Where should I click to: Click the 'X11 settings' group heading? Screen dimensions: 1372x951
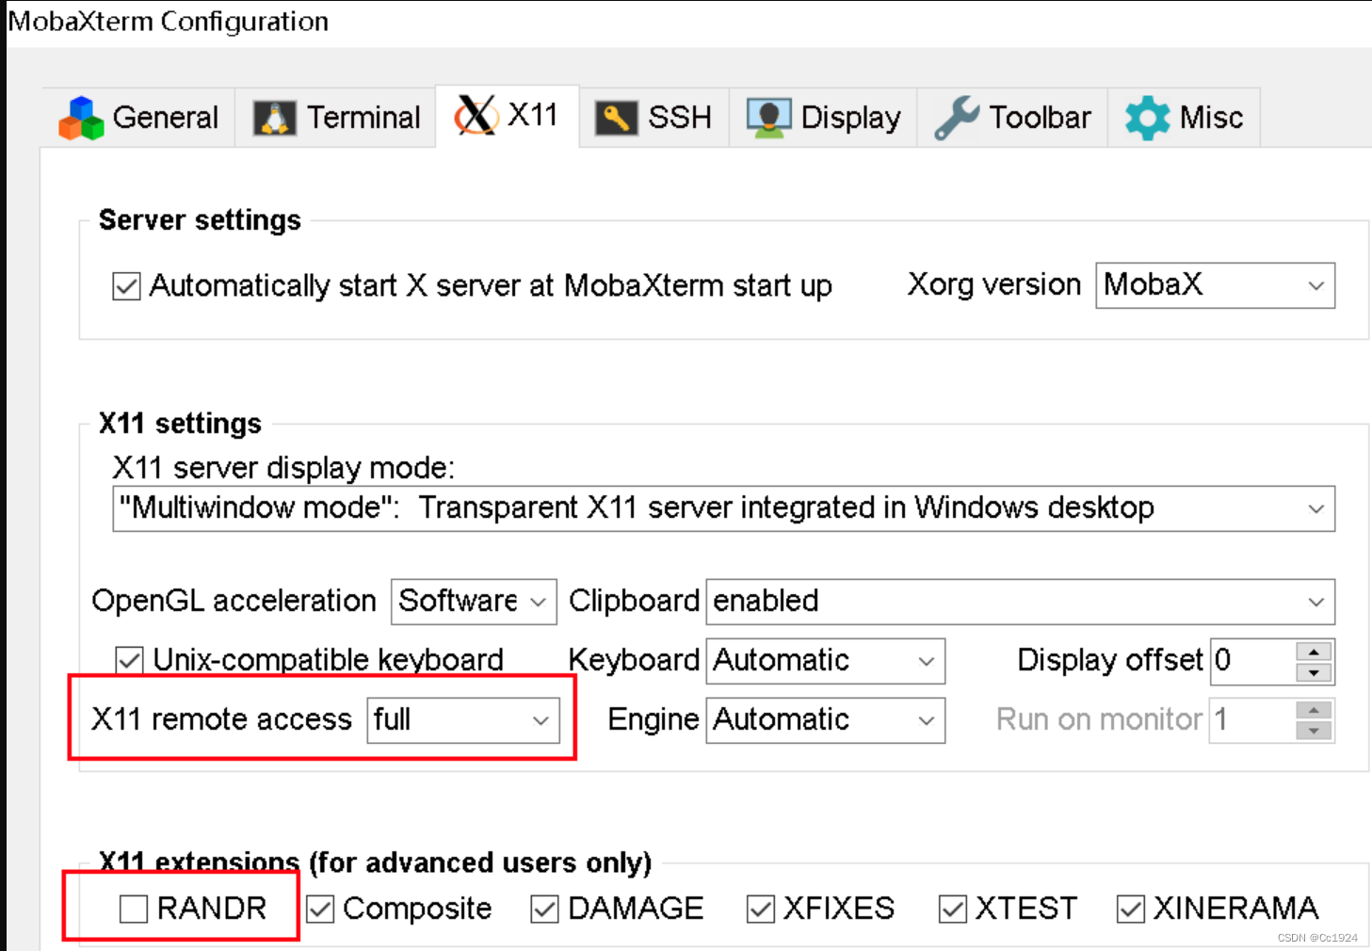180,424
